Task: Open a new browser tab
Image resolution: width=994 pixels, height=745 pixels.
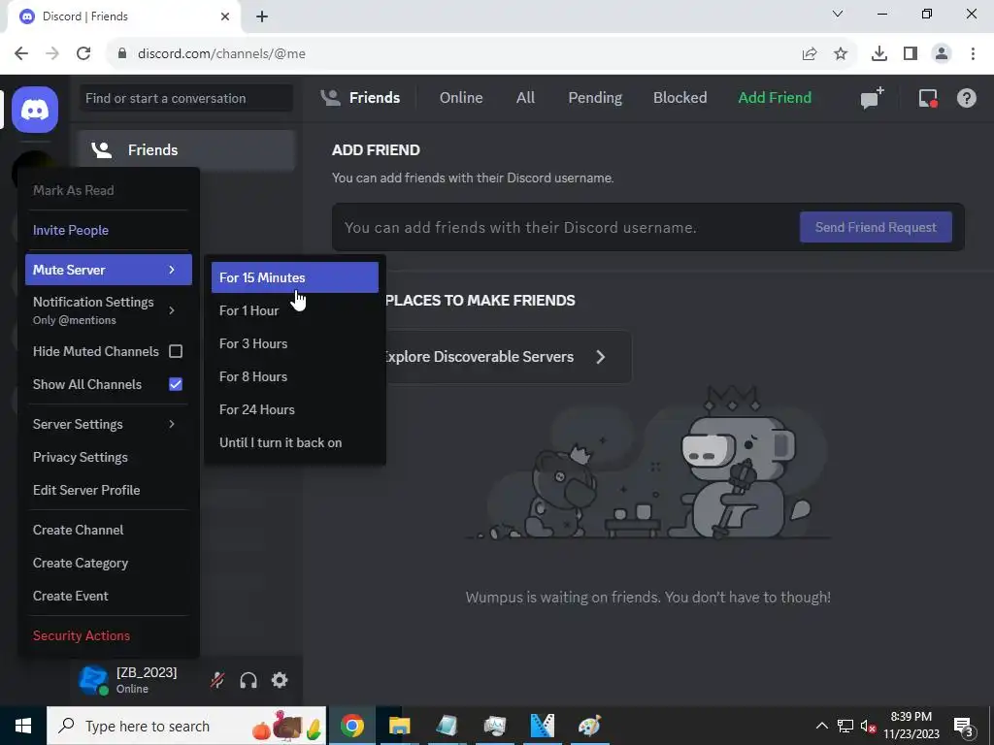Action: pyautogui.click(x=262, y=16)
